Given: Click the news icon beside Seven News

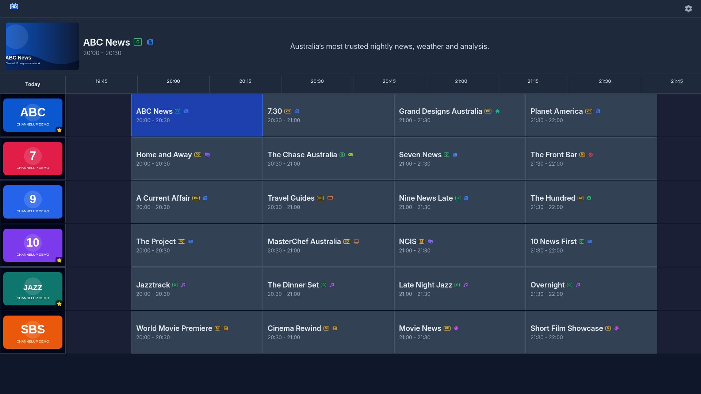Looking at the screenshot, I should pos(455,155).
